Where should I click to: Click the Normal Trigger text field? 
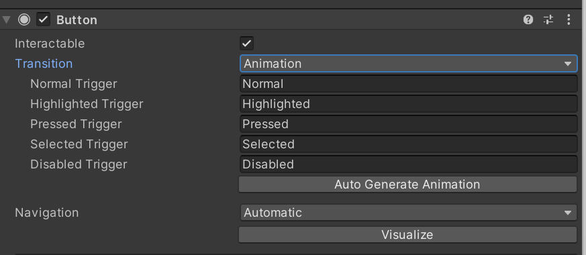[x=409, y=84]
